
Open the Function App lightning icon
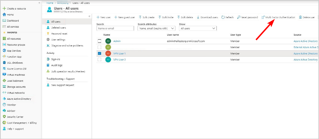tap(4, 57)
